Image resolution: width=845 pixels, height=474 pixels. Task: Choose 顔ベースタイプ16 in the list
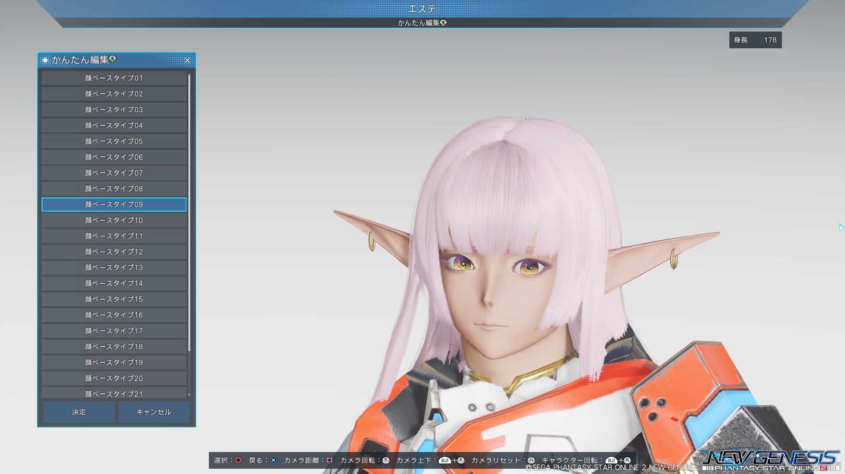114,315
